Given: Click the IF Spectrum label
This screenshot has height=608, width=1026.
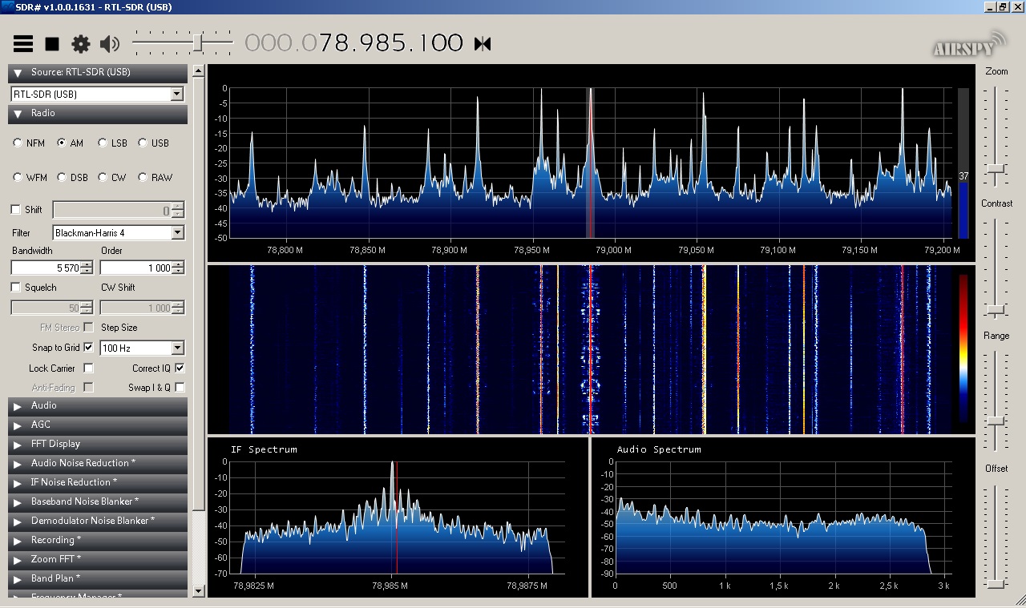Looking at the screenshot, I should (264, 449).
